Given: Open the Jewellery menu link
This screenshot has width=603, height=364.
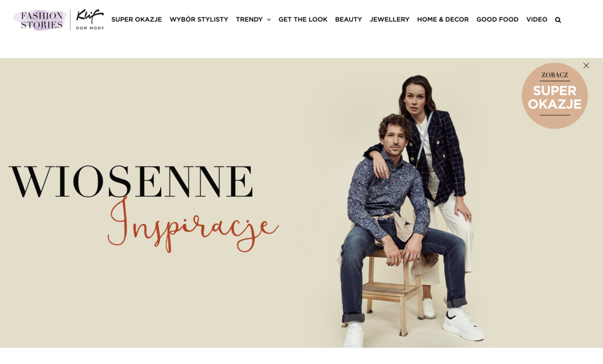Looking at the screenshot, I should pyautogui.click(x=389, y=19).
